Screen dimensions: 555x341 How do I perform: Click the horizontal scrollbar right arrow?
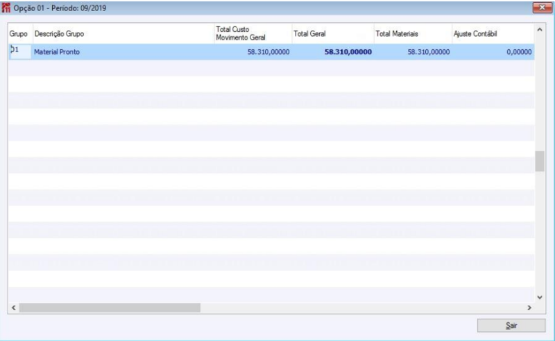[x=529, y=308]
